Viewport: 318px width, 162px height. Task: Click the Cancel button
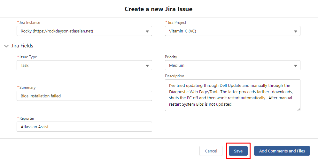coord(211,151)
